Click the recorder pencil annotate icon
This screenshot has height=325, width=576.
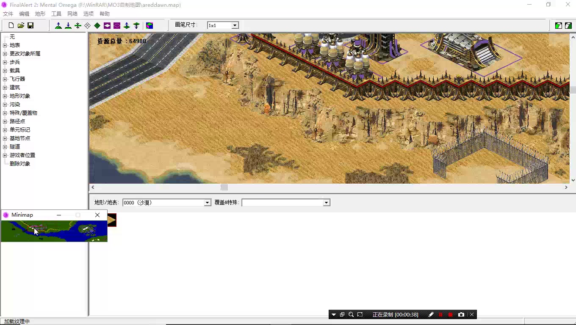pos(431,314)
